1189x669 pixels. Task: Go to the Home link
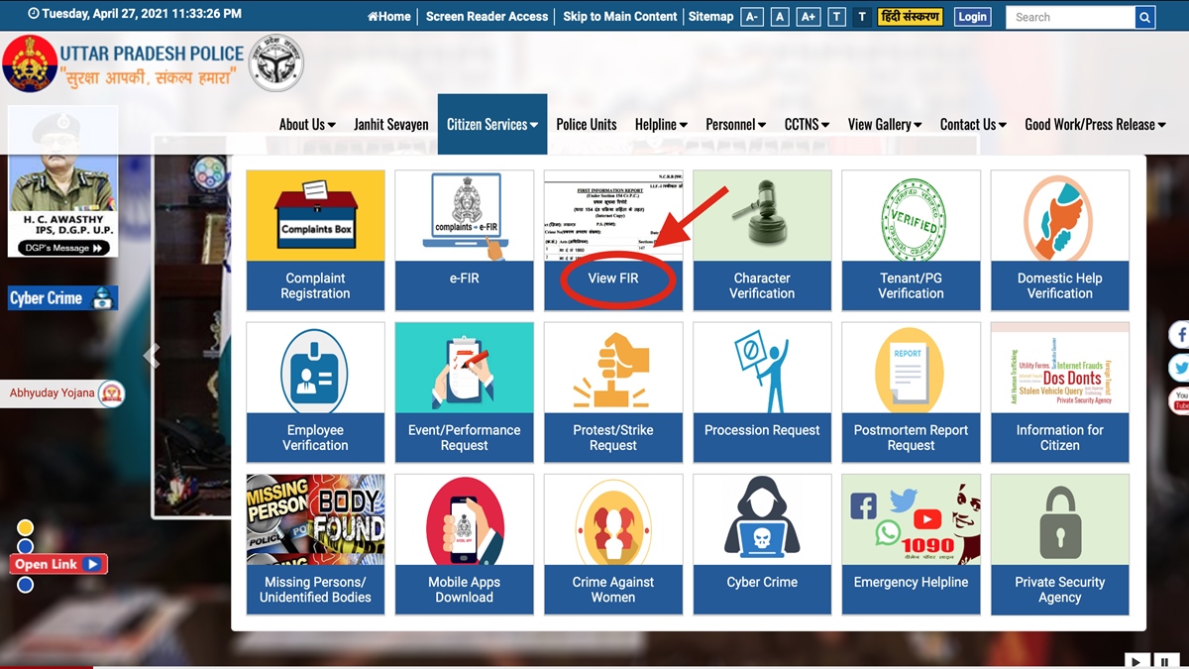(x=388, y=17)
